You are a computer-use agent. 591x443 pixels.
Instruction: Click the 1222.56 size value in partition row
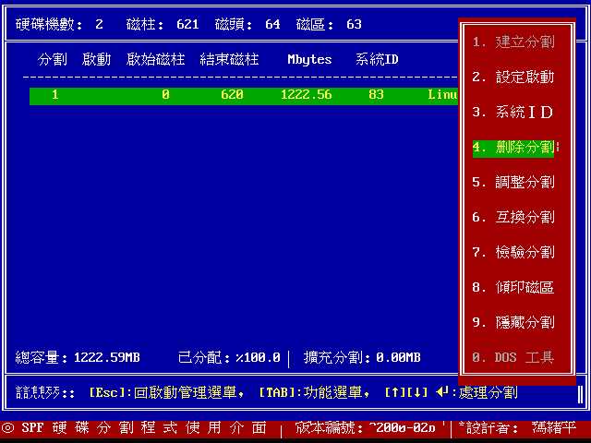click(306, 95)
